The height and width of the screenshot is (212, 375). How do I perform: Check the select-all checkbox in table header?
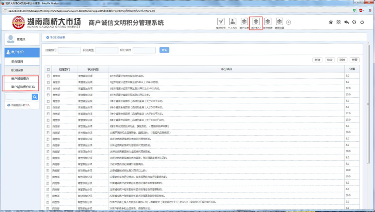48,69
